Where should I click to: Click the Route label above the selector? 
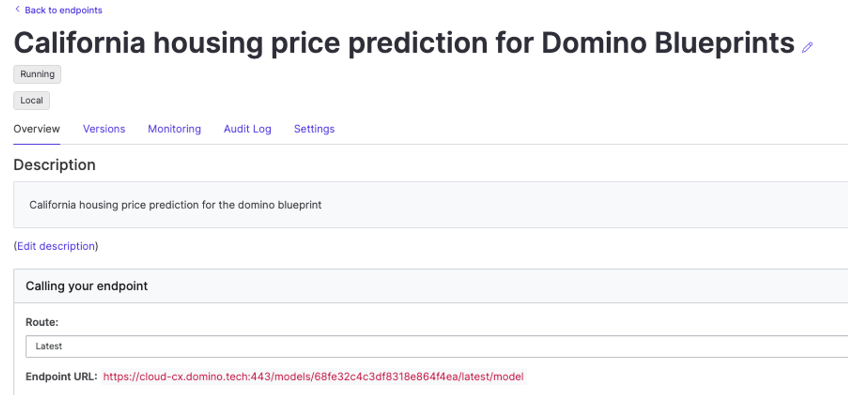[42, 322]
